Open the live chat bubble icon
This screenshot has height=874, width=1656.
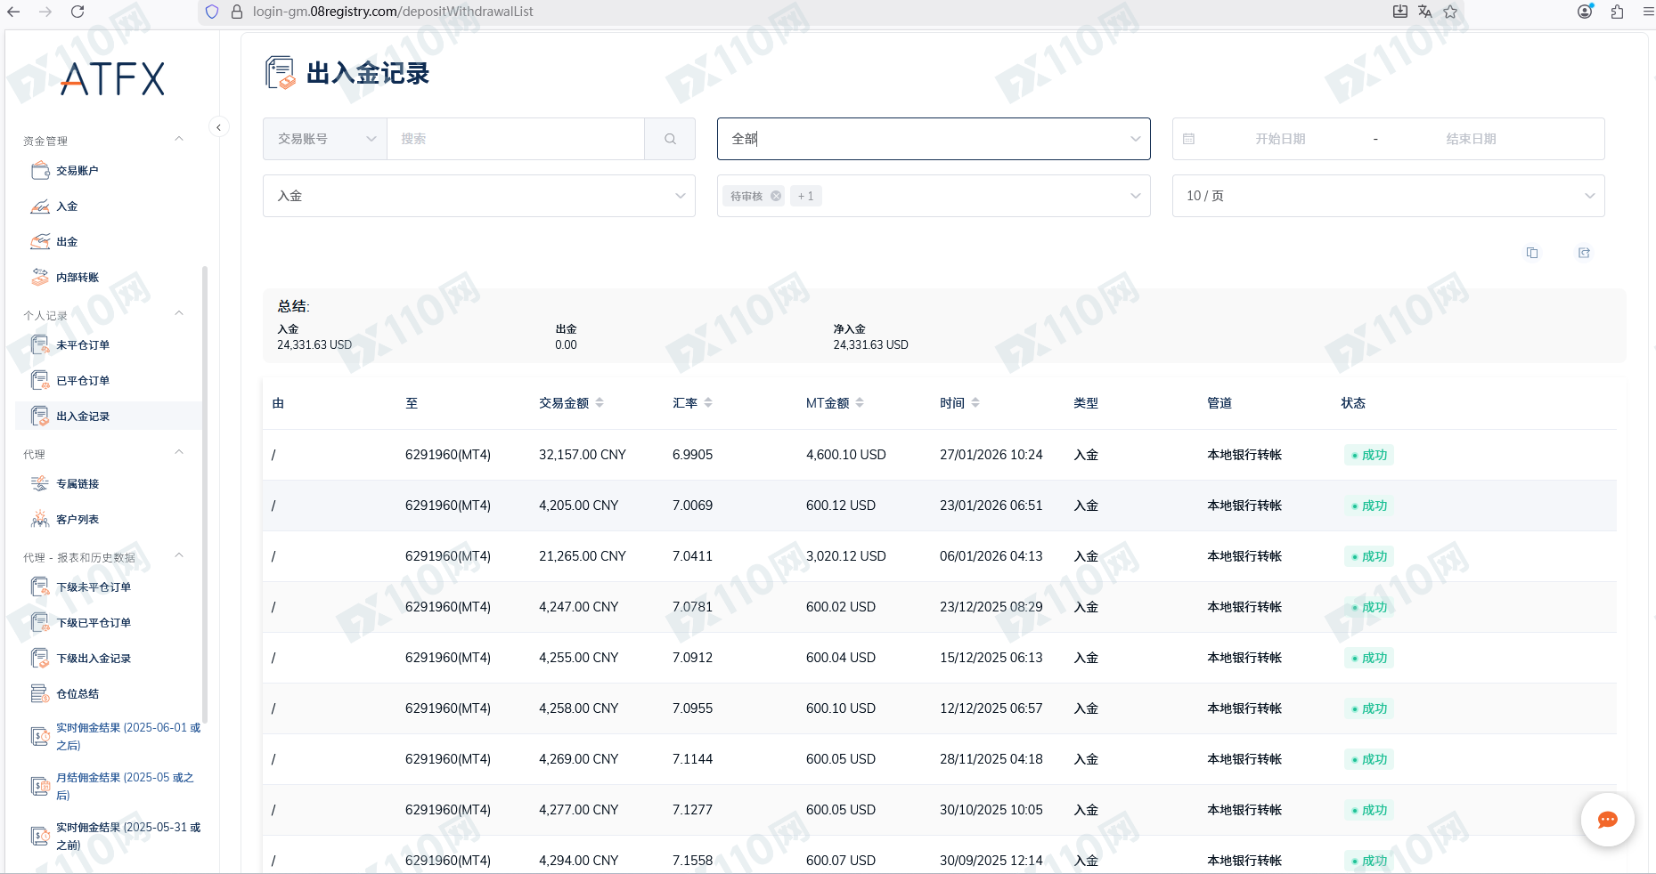click(x=1607, y=820)
